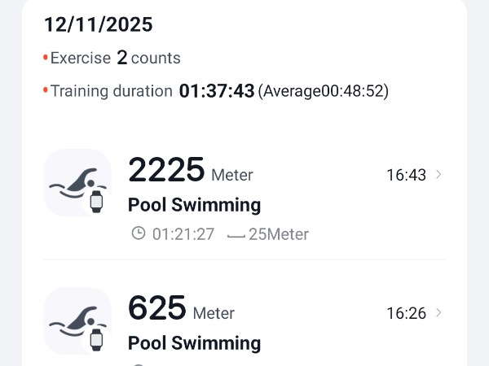The height and width of the screenshot is (366, 489).
Task: Click the Exercise 2 counts summary
Action: pos(115,58)
